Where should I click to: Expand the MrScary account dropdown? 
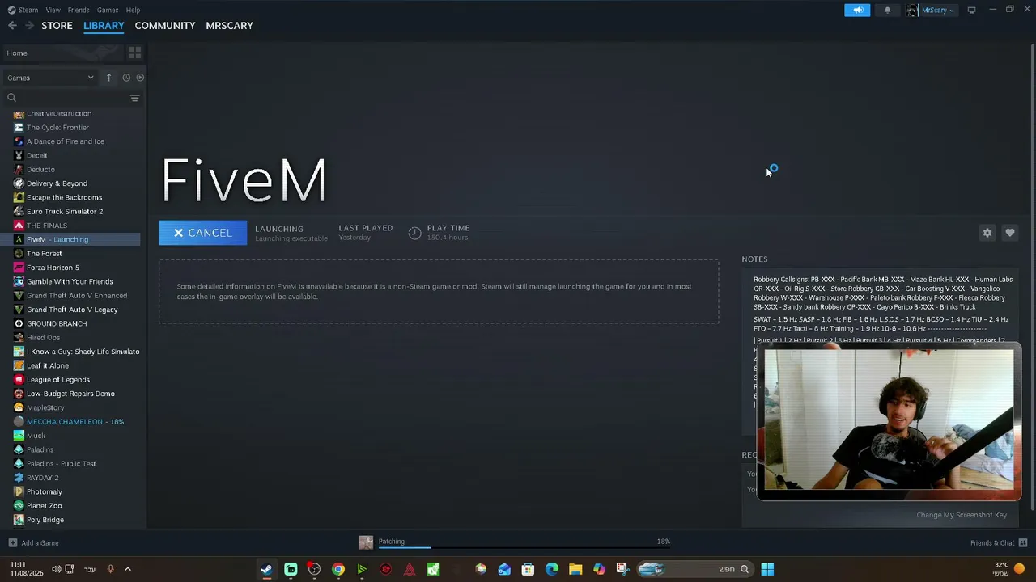(932, 11)
